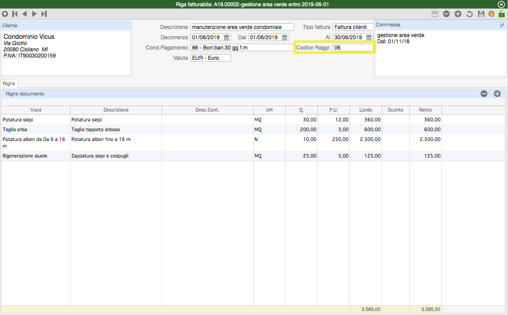Screen dimensions: 508x315
Task: Go to the next record
Action: click(x=34, y=13)
